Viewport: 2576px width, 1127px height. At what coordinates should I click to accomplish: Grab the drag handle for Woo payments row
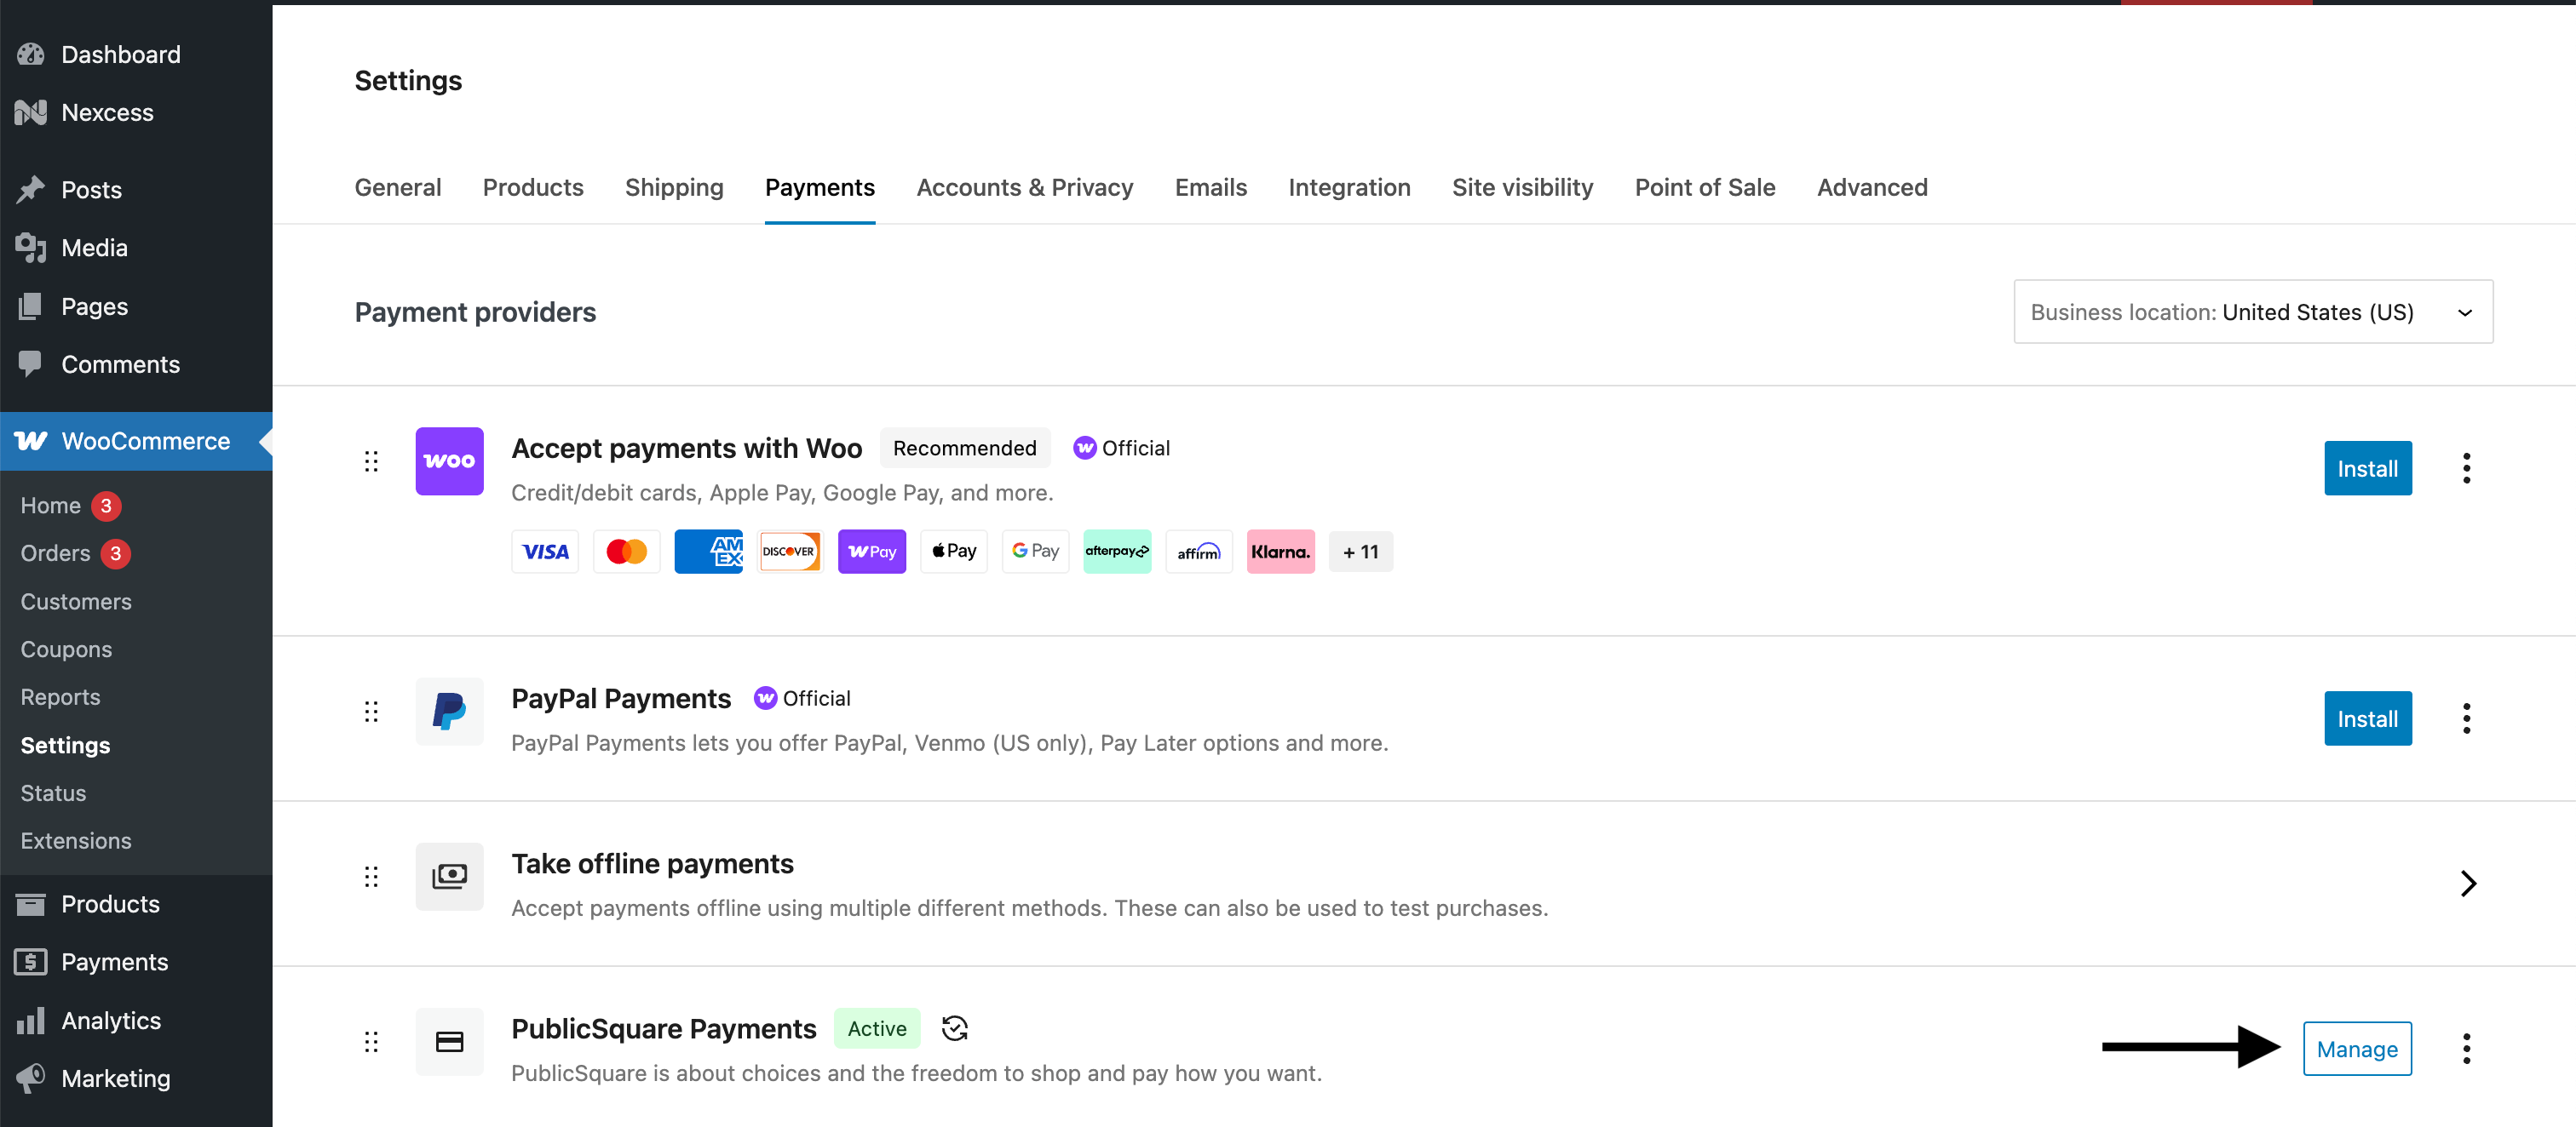tap(371, 461)
